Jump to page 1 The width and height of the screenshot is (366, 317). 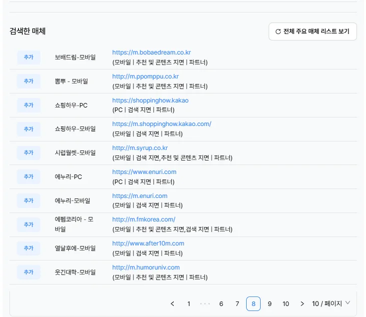coord(189,303)
